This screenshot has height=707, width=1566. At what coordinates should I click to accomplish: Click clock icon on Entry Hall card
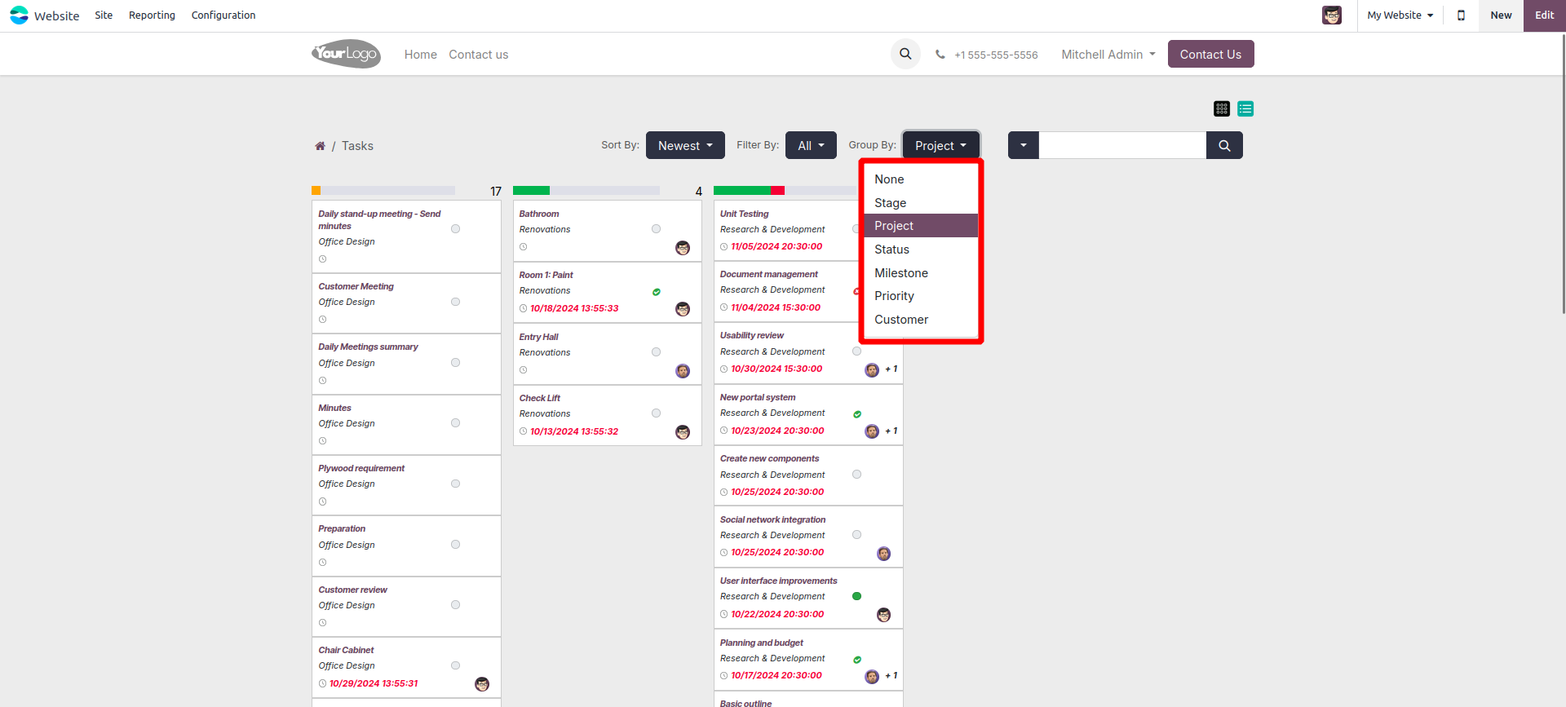pos(524,370)
